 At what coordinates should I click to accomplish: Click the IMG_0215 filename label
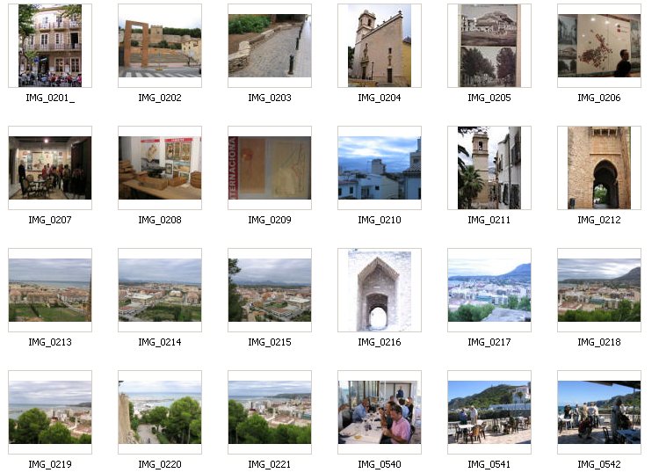point(270,342)
